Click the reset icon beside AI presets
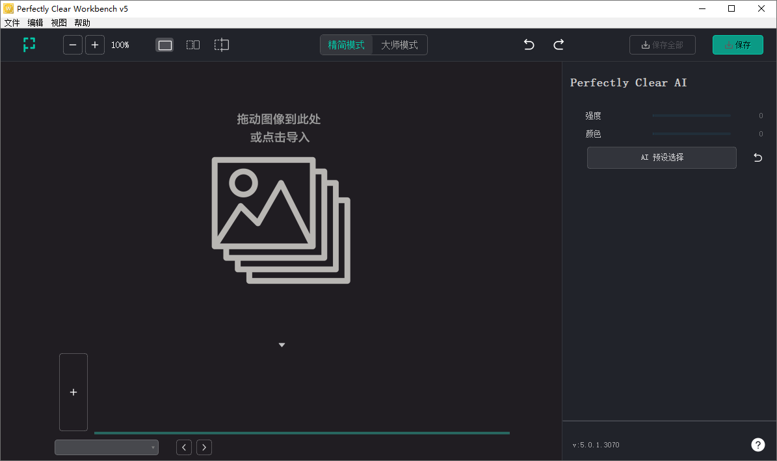This screenshot has width=777, height=461. [x=757, y=157]
